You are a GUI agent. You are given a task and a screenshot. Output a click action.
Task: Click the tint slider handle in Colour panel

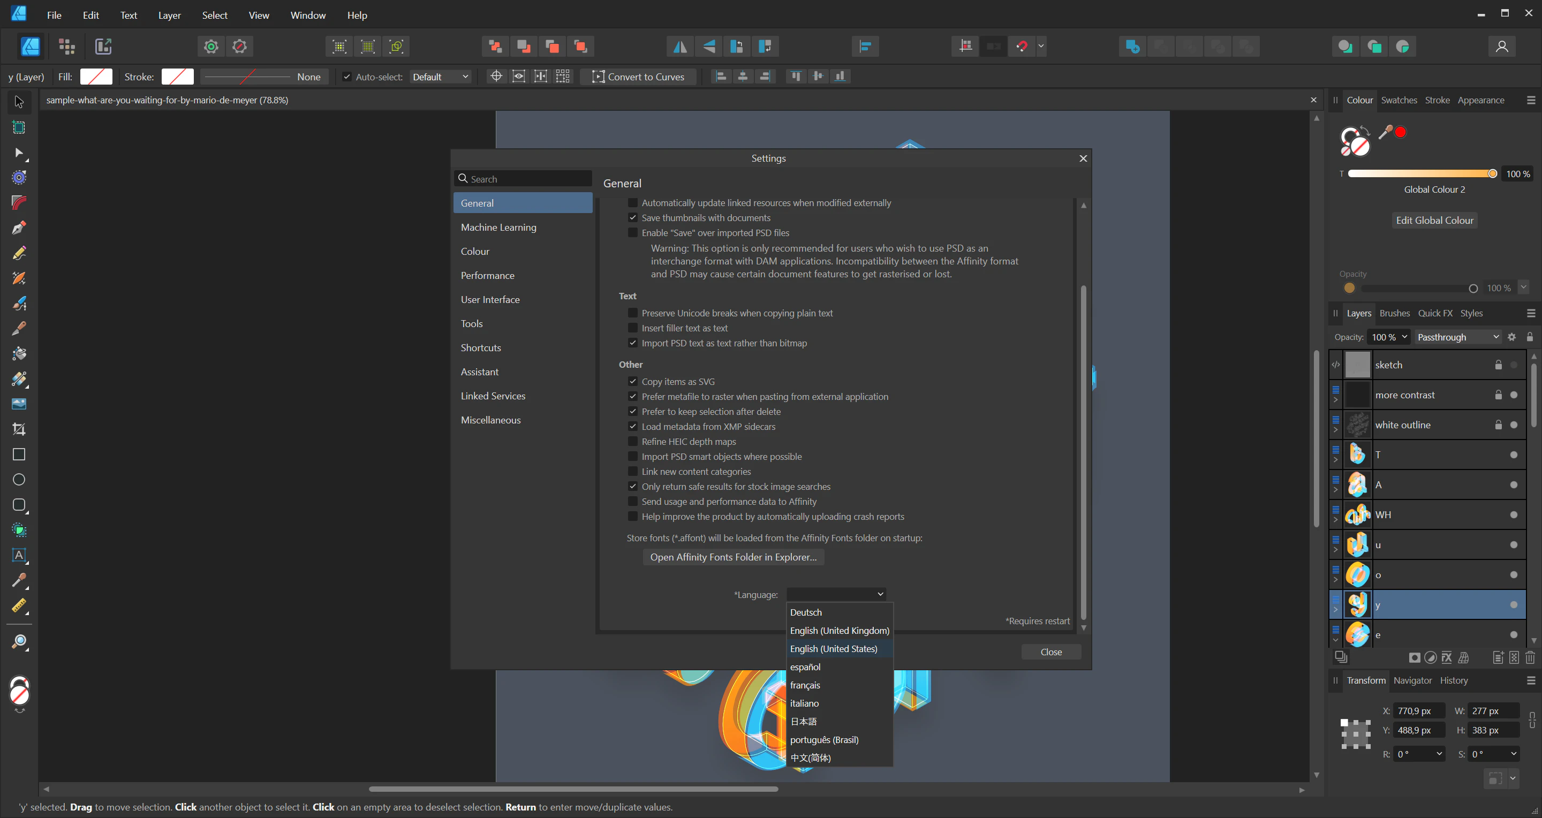(x=1492, y=173)
